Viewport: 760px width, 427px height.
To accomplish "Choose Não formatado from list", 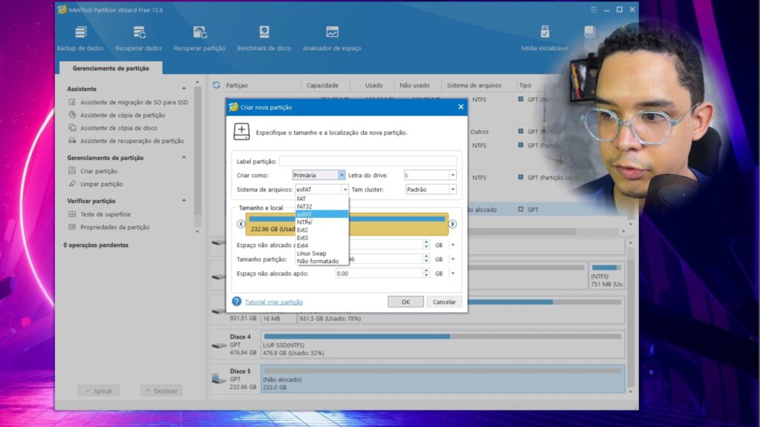I will 322,262.
